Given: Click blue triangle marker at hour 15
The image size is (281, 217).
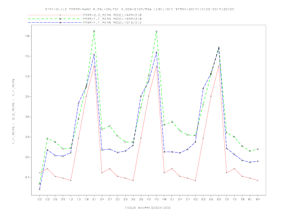Looking at the screenshot, I should 78,103.
